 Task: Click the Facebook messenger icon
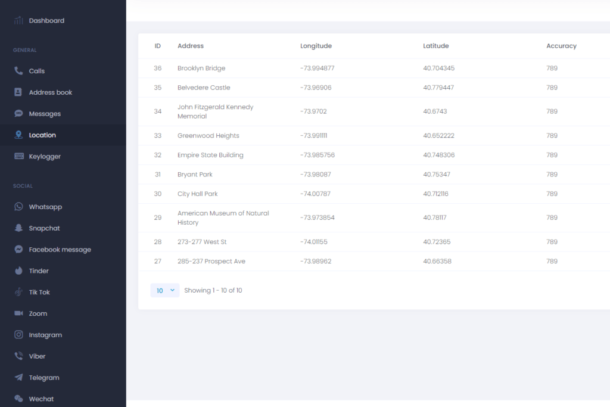(18, 249)
